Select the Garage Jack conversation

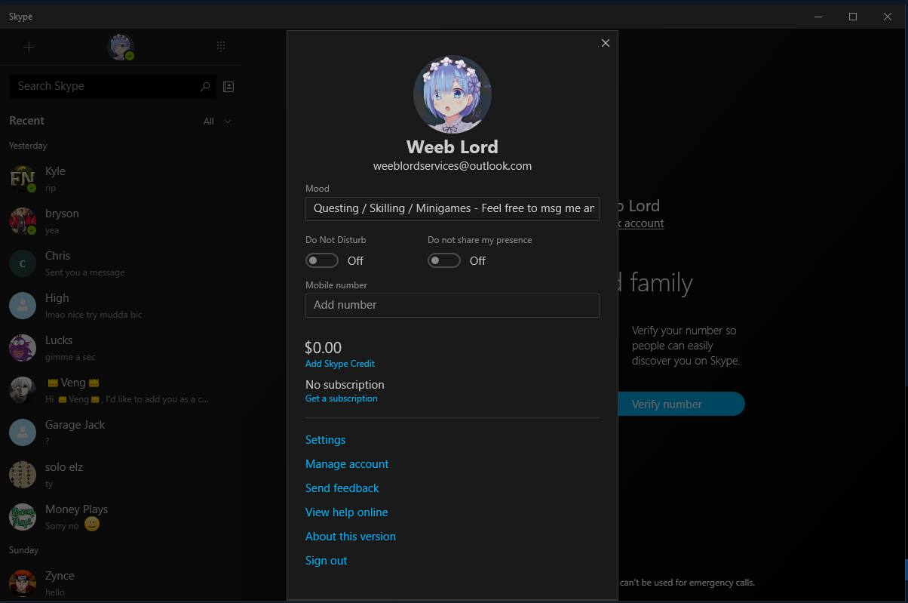tap(121, 432)
